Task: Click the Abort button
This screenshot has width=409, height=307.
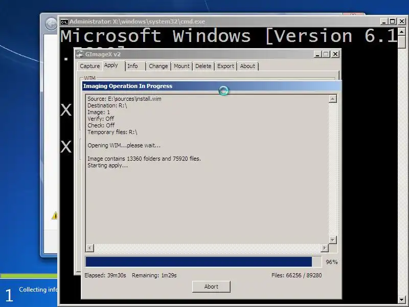Action: pyautogui.click(x=211, y=287)
